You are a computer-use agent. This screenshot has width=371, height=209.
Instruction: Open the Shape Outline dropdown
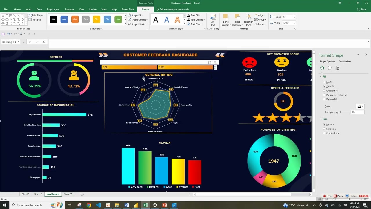pyautogui.click(x=138, y=20)
